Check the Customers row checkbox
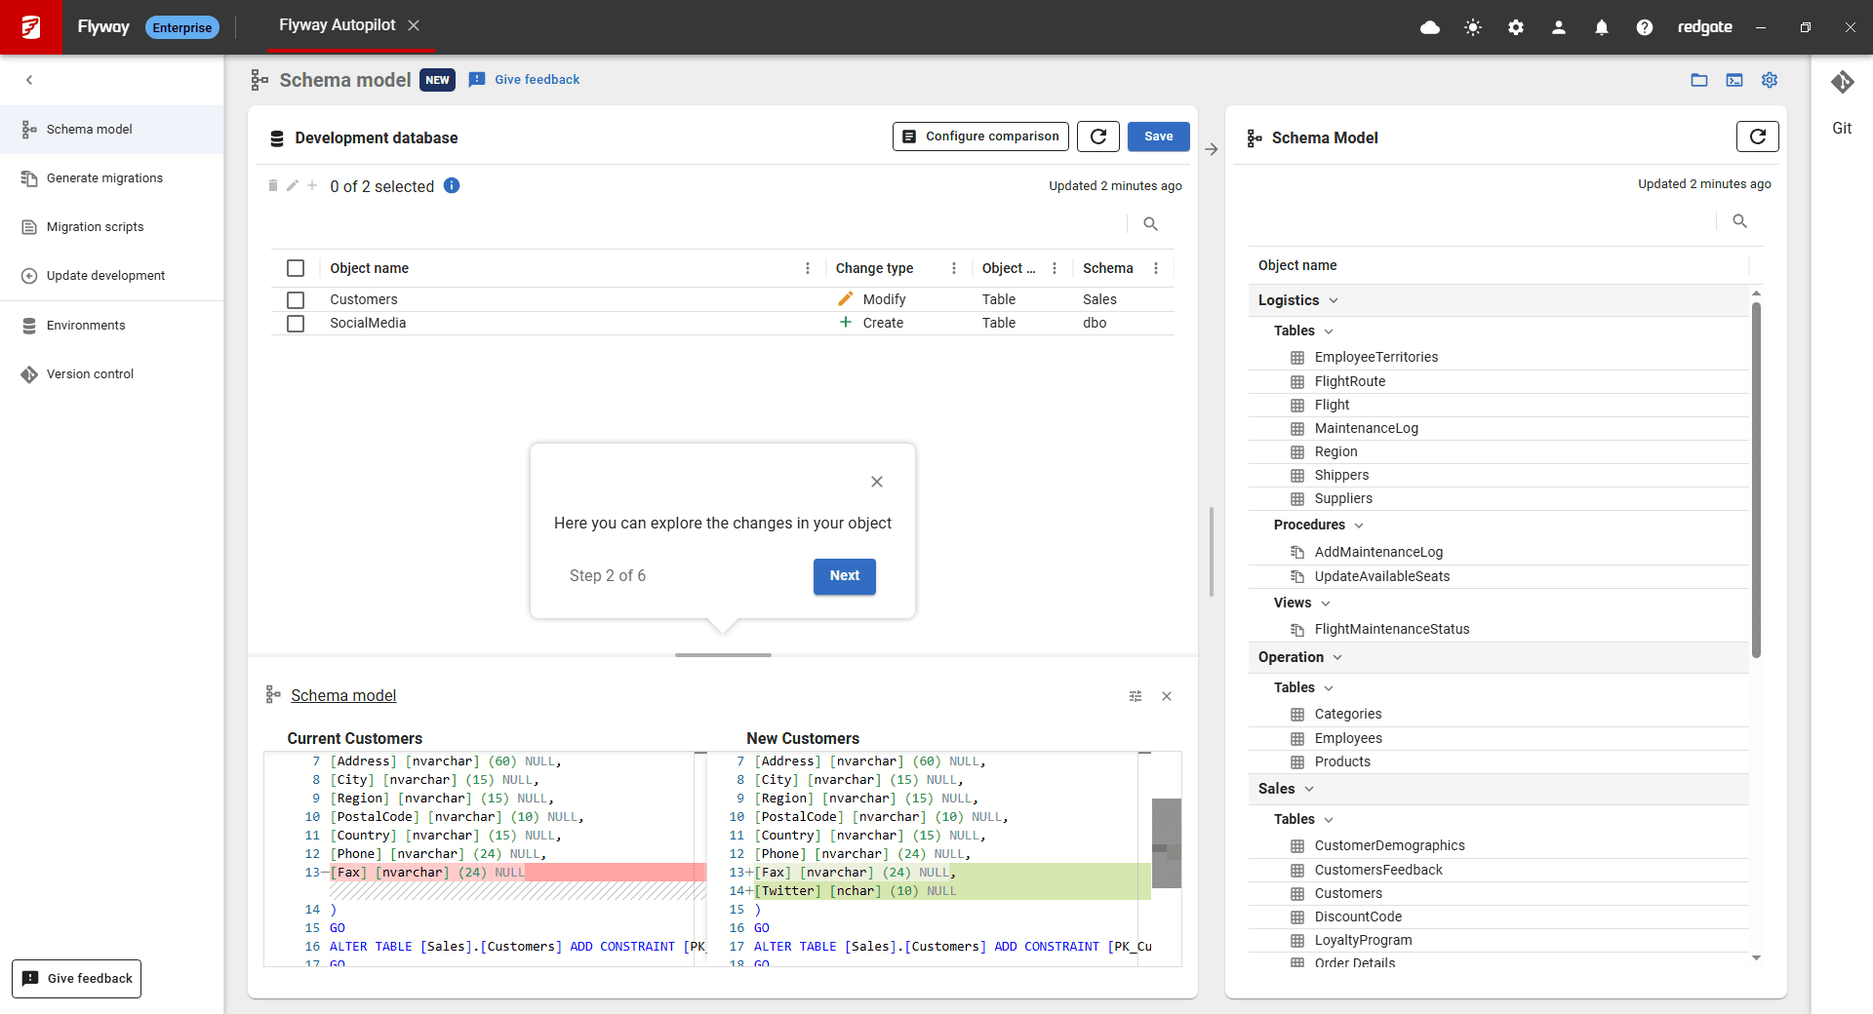The image size is (1873, 1014). (x=296, y=299)
